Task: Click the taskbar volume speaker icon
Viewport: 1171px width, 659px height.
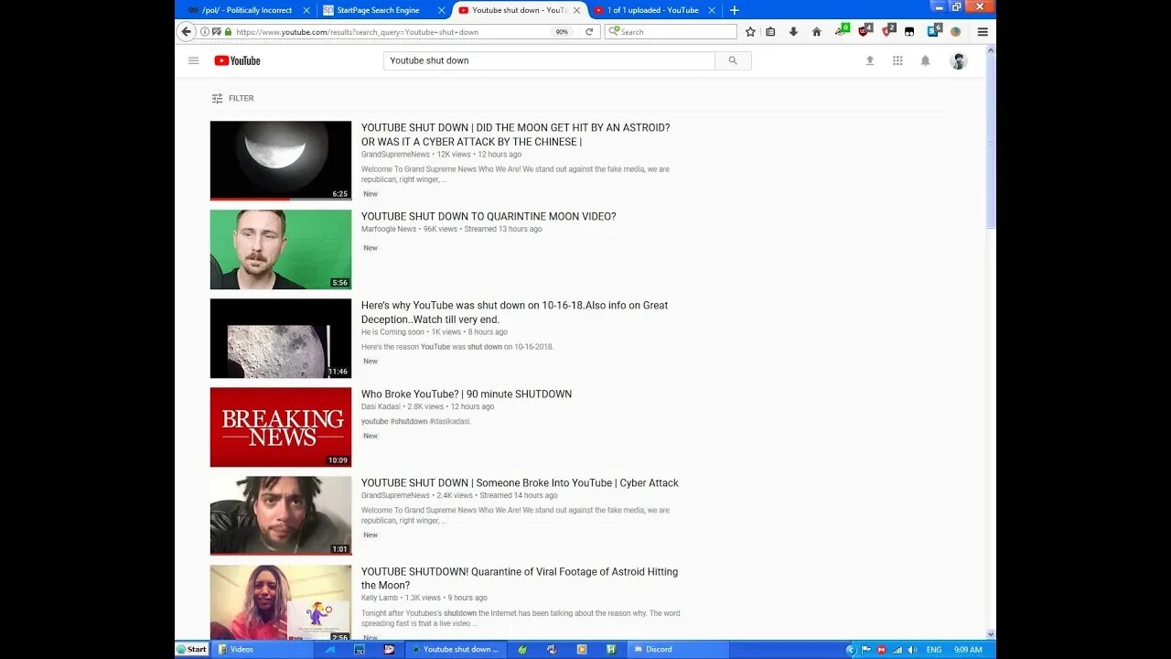Action: tap(912, 650)
